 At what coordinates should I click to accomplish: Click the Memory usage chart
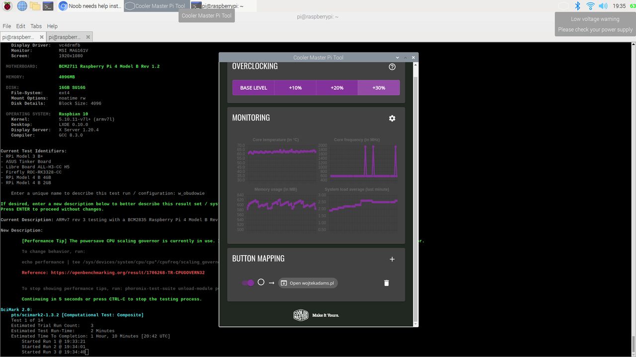tap(276, 209)
